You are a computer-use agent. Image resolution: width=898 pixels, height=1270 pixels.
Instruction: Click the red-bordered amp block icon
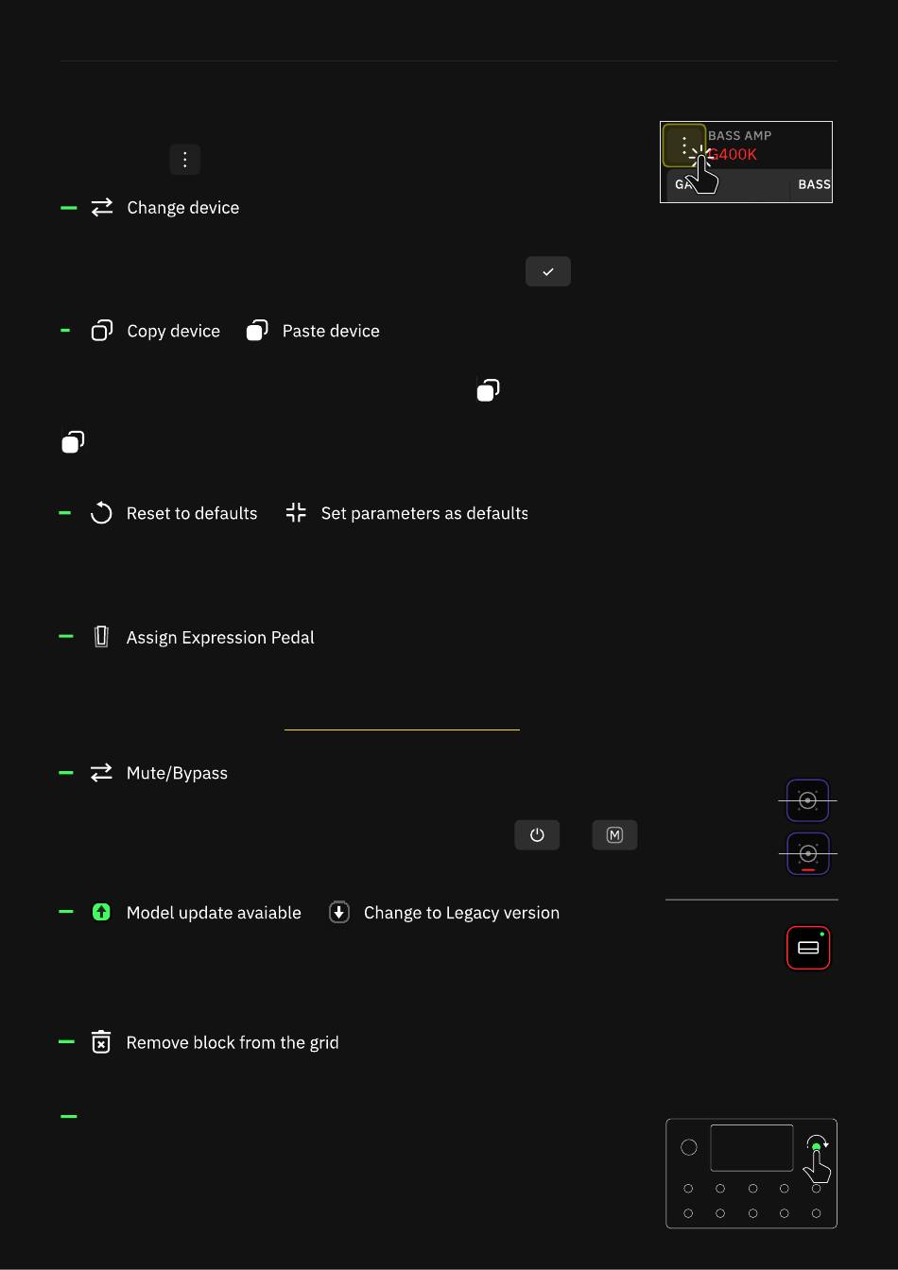[808, 948]
